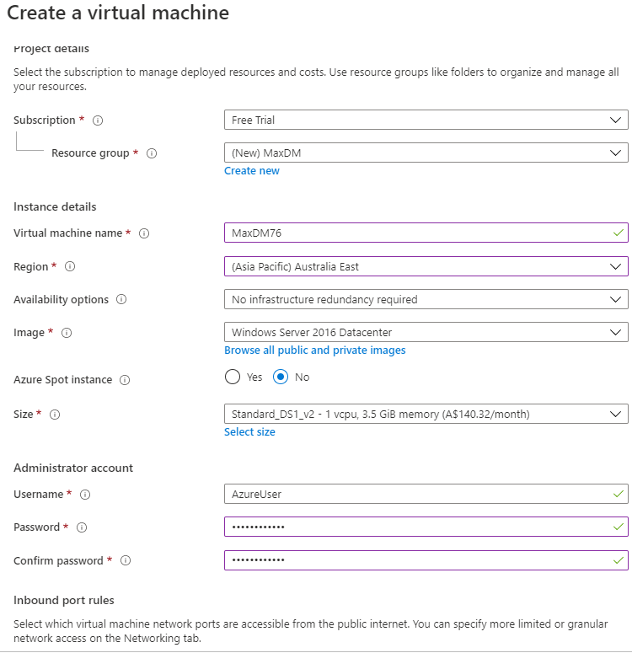This screenshot has height=653, width=632.
Task: Open the Subscription dropdown
Action: click(426, 120)
